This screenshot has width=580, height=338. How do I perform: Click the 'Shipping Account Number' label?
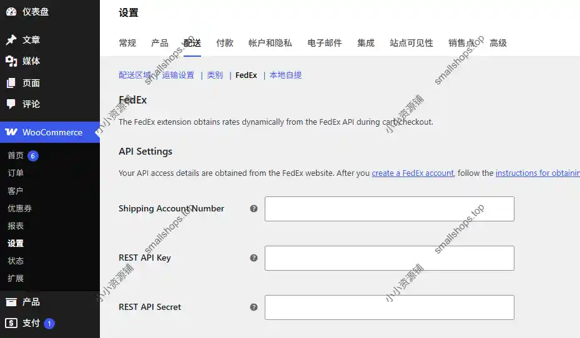pyautogui.click(x=171, y=209)
